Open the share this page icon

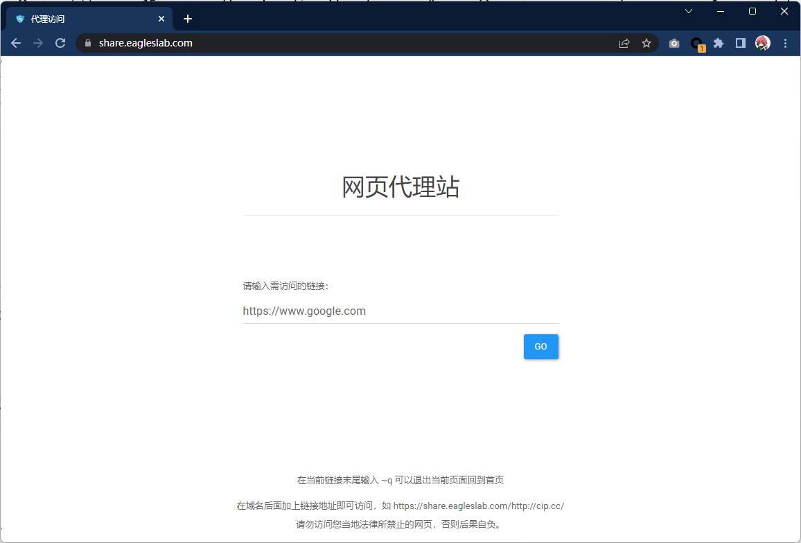624,43
